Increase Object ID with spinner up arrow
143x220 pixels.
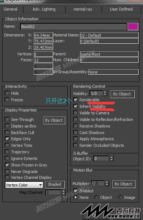click(111, 157)
